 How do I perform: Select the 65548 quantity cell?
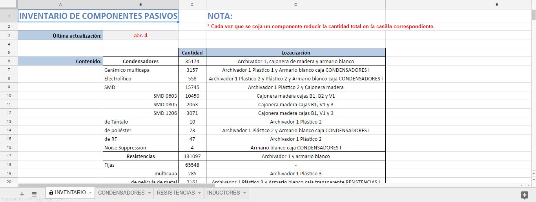pos(192,165)
